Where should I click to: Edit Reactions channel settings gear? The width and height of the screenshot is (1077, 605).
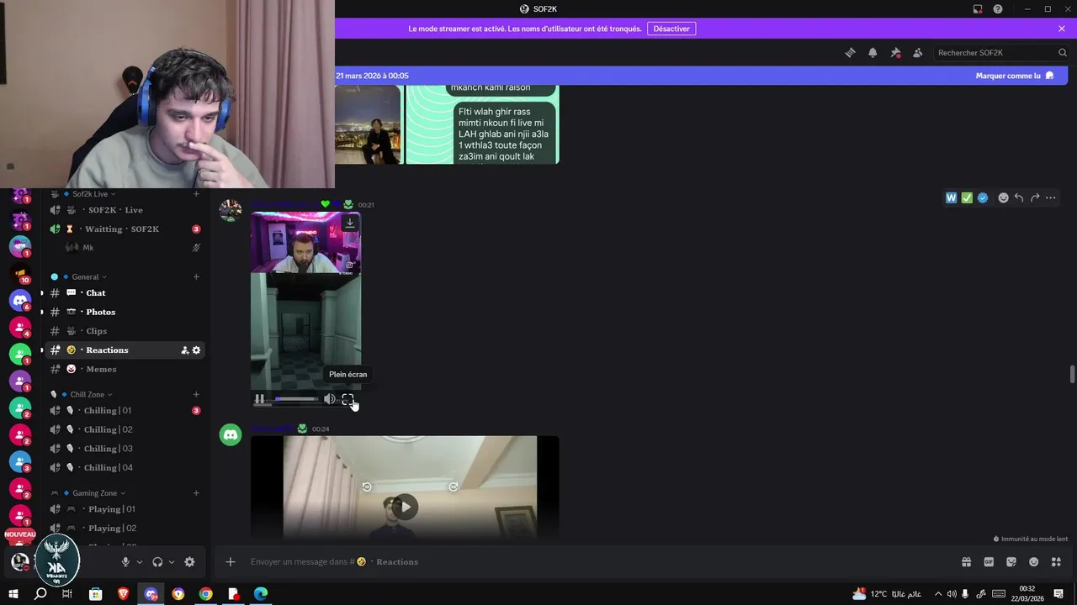click(196, 350)
